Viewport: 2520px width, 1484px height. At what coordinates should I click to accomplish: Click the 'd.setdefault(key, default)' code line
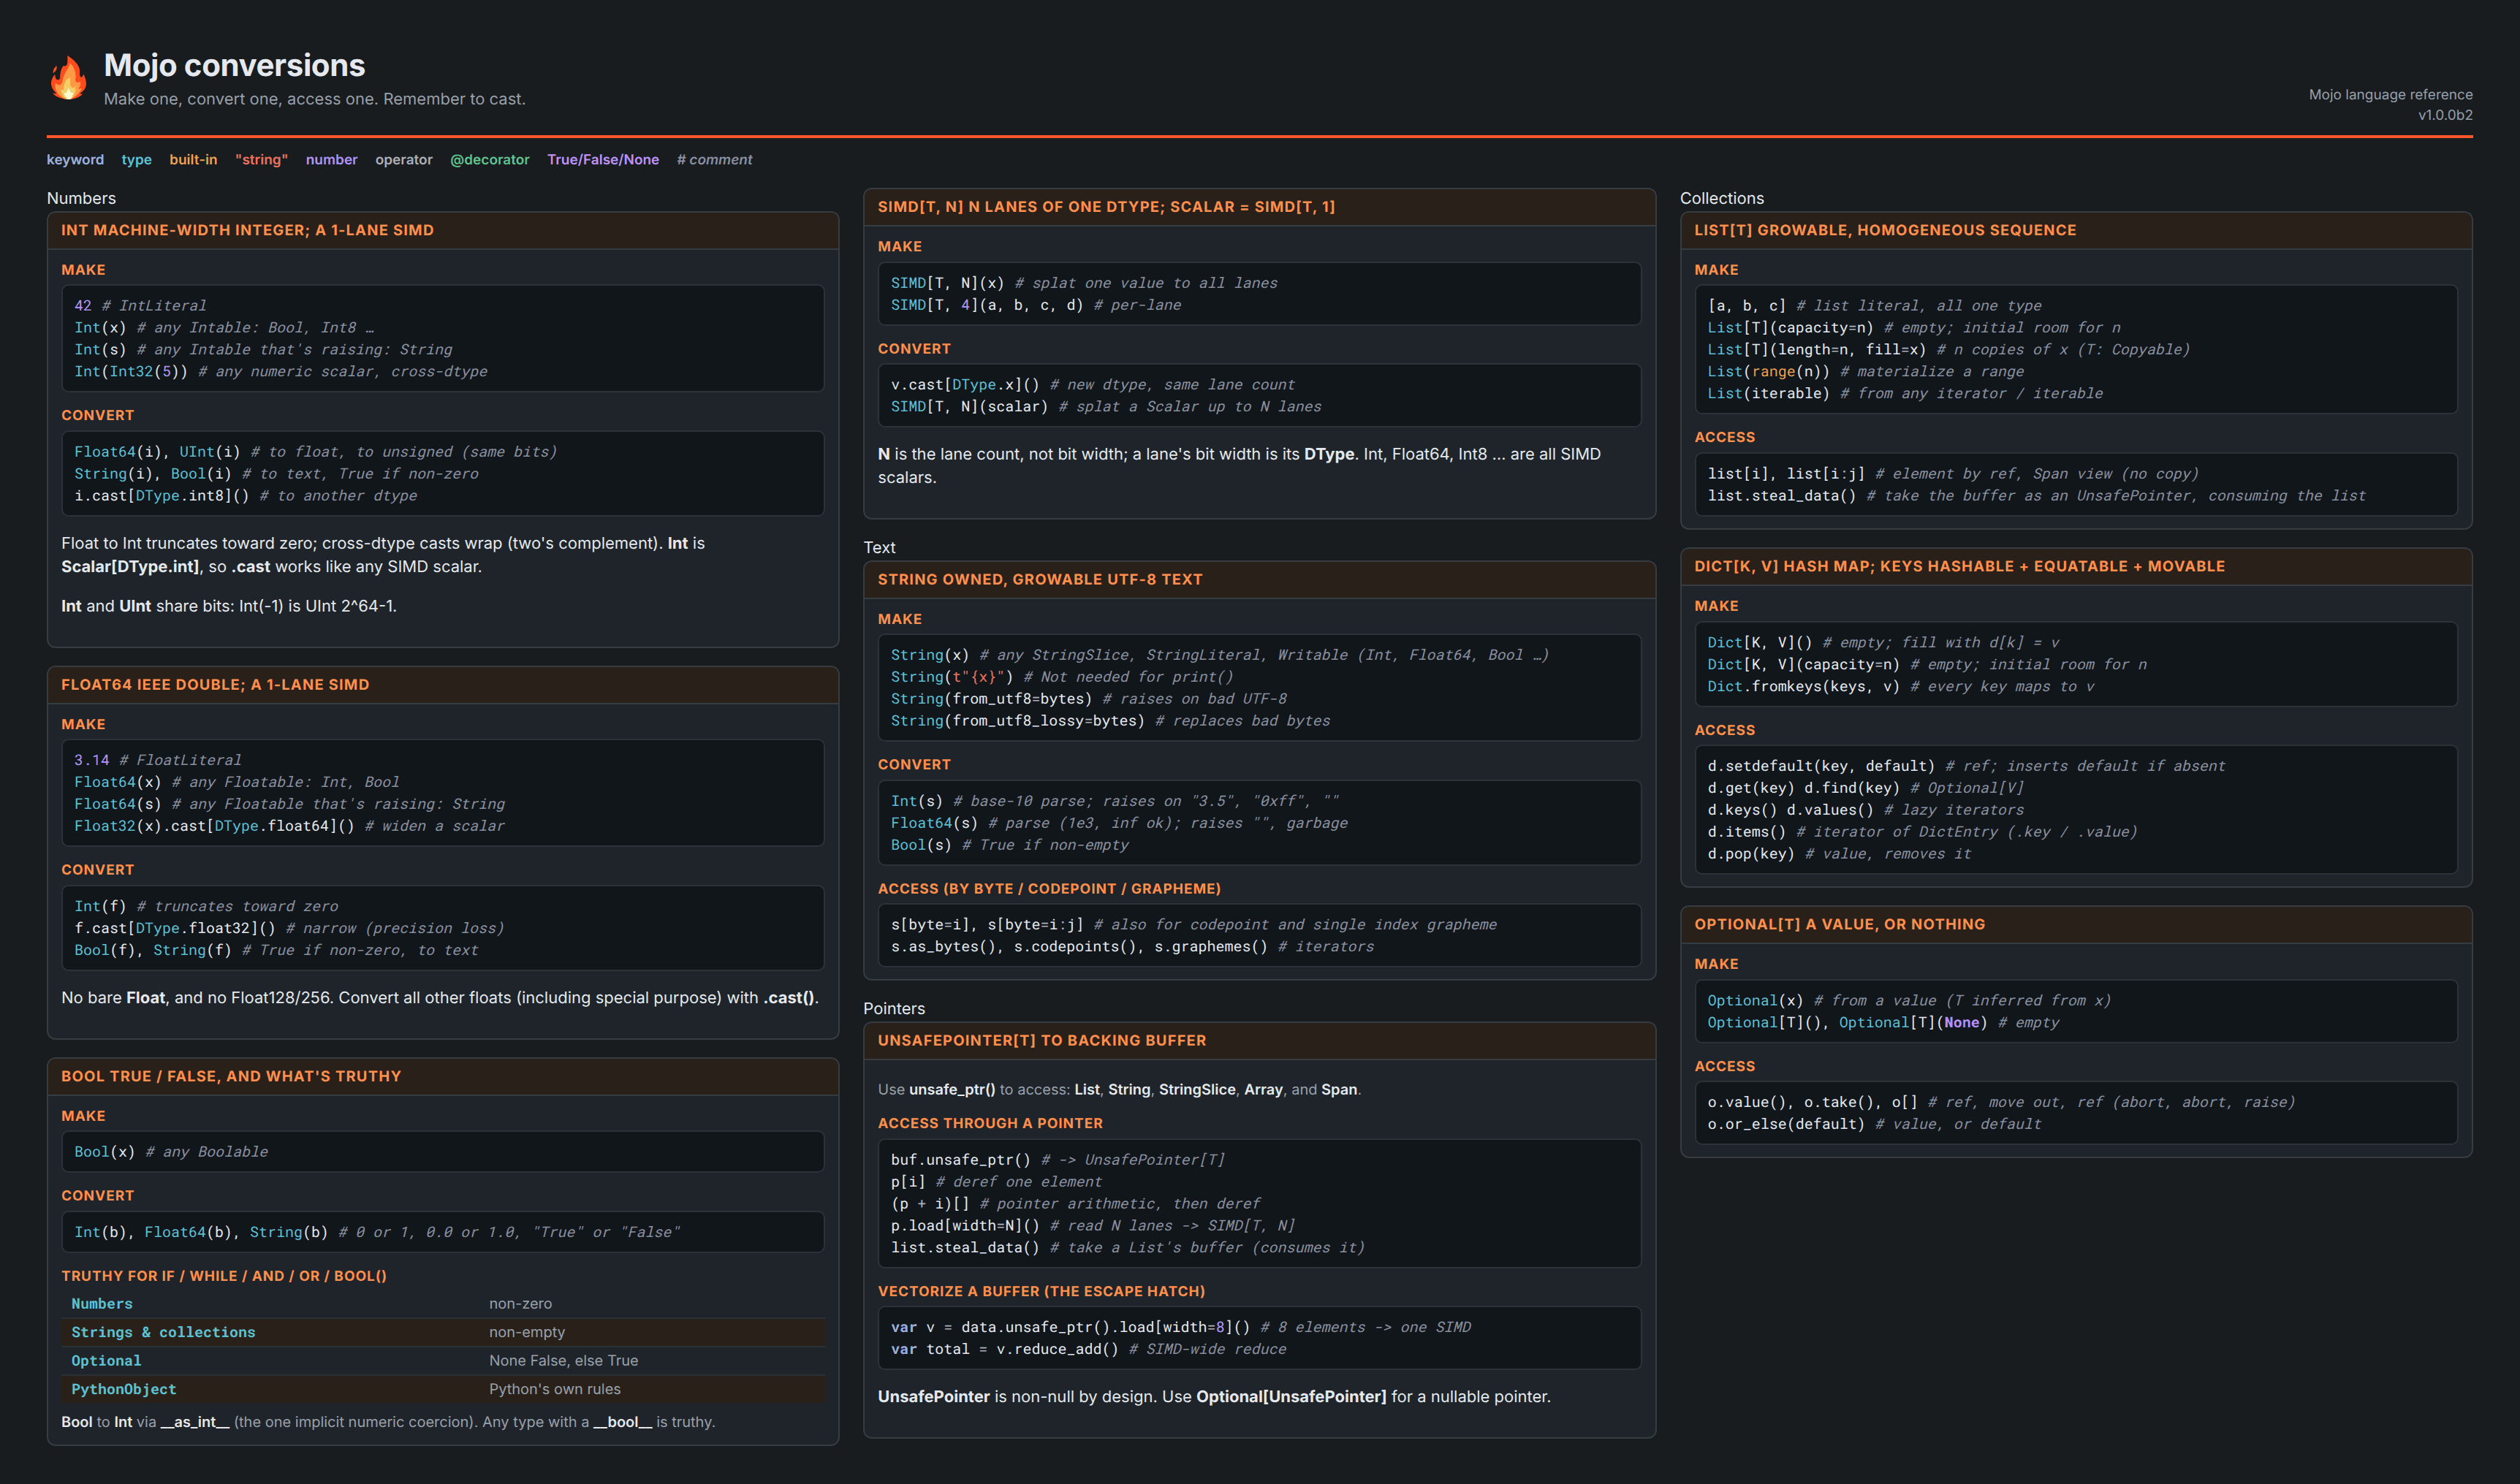click(1966, 766)
